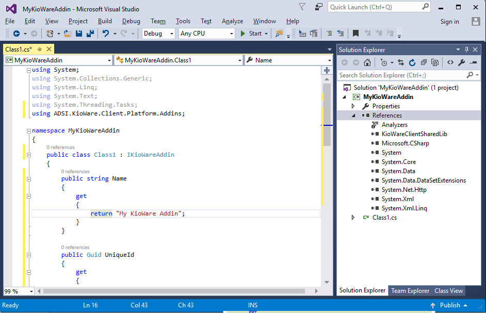
Task: Switch to the Class View tab
Action: (x=448, y=291)
